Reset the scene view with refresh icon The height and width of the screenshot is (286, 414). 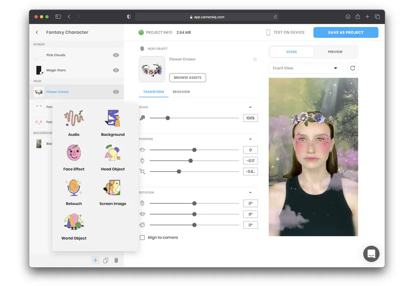pyautogui.click(x=352, y=68)
